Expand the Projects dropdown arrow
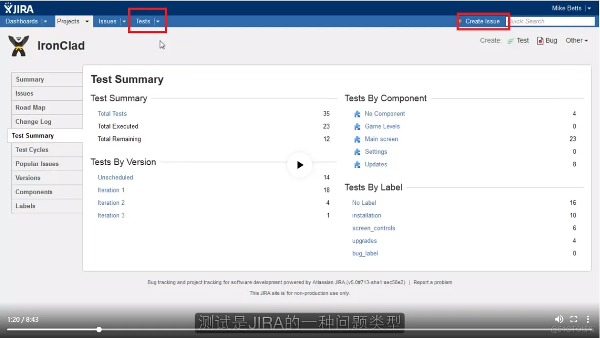 87,21
